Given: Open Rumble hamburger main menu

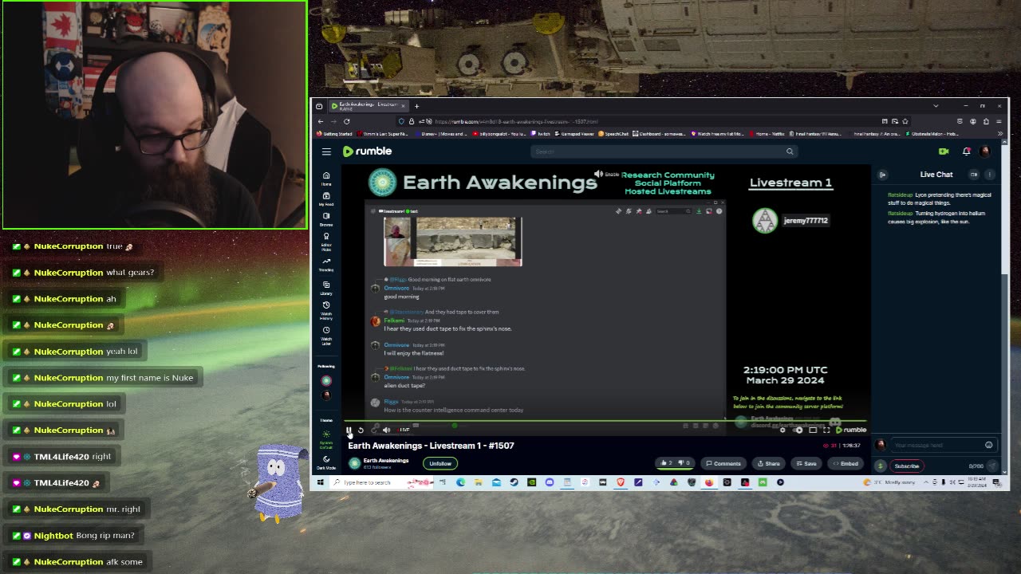Looking at the screenshot, I should coord(326,151).
